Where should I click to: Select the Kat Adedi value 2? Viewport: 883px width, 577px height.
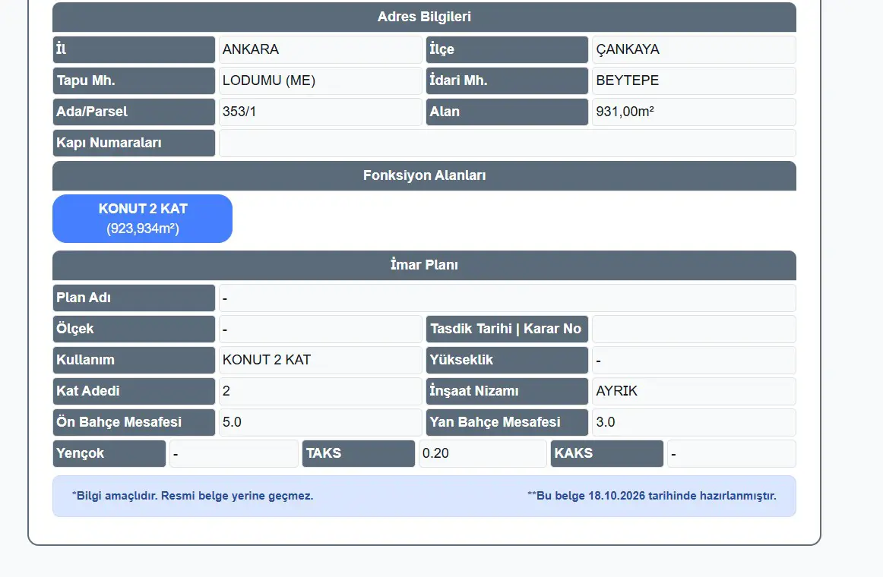click(x=321, y=391)
